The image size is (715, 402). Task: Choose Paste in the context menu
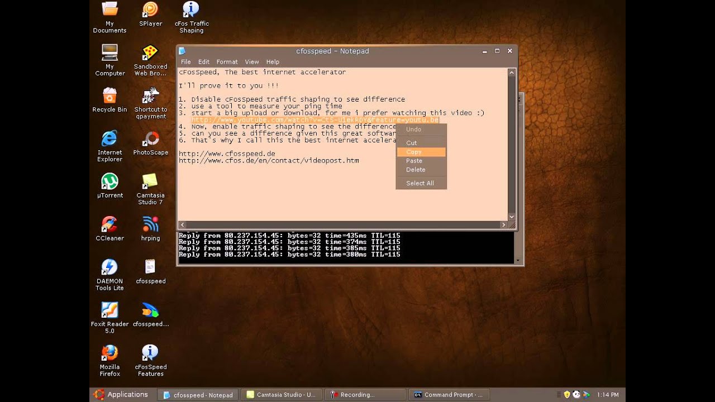(x=421, y=161)
